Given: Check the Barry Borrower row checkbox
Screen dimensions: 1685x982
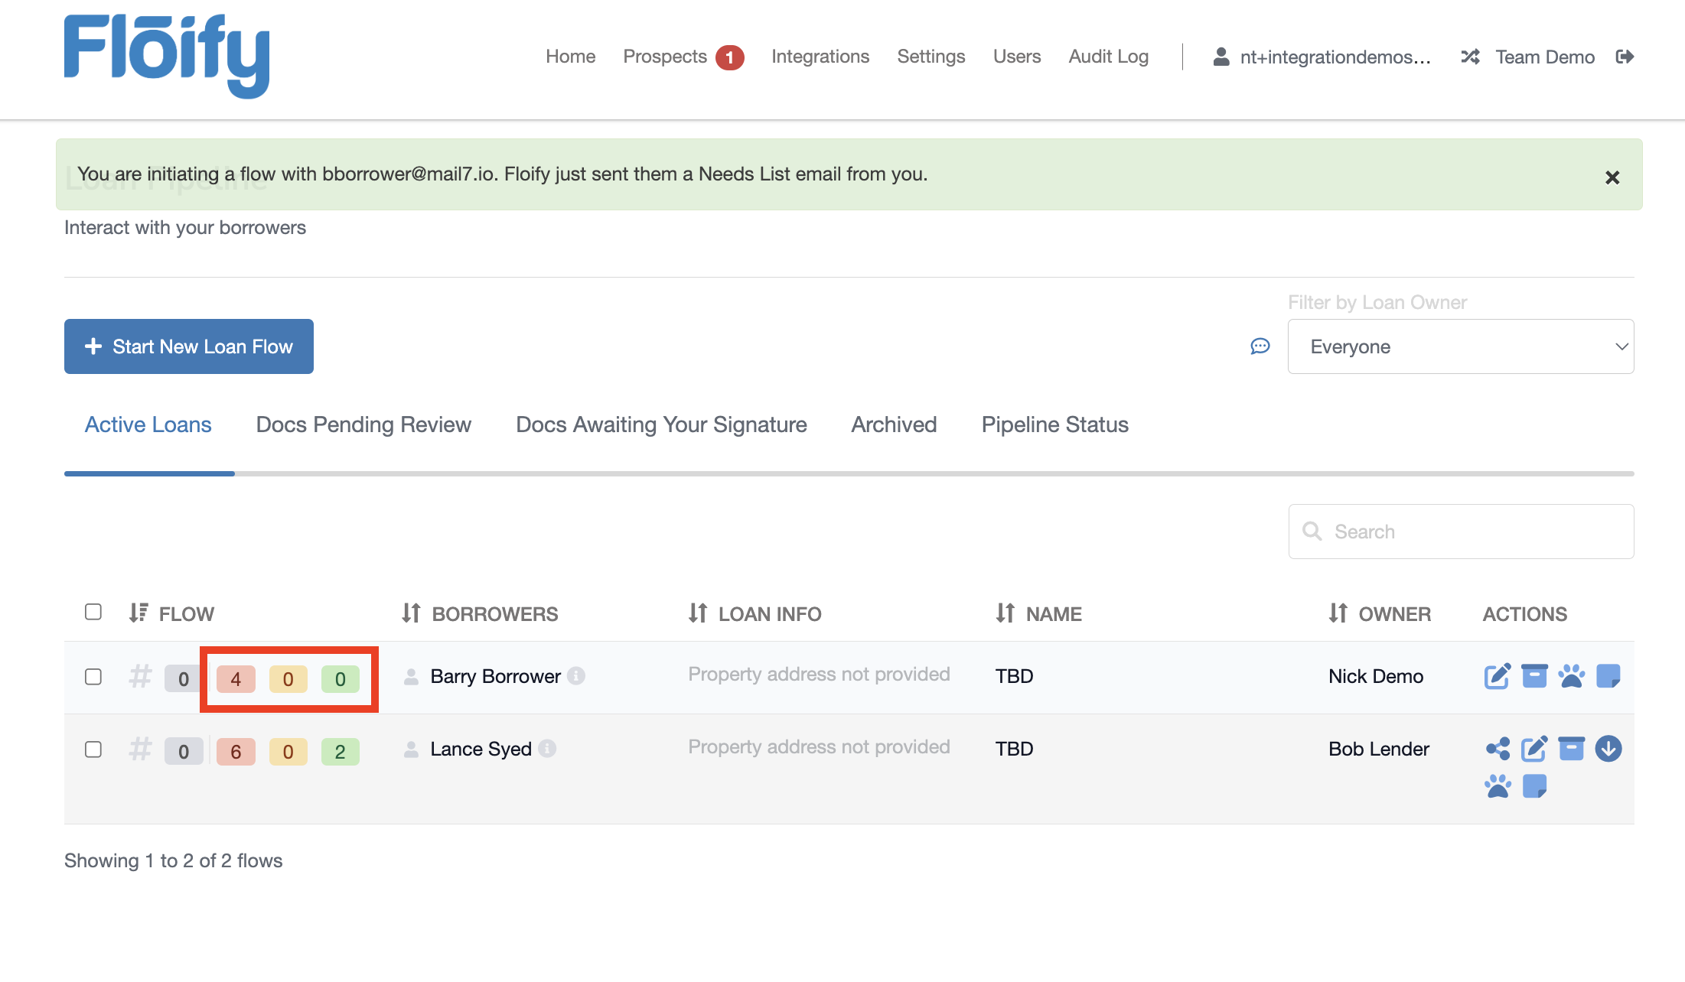Looking at the screenshot, I should point(93,677).
